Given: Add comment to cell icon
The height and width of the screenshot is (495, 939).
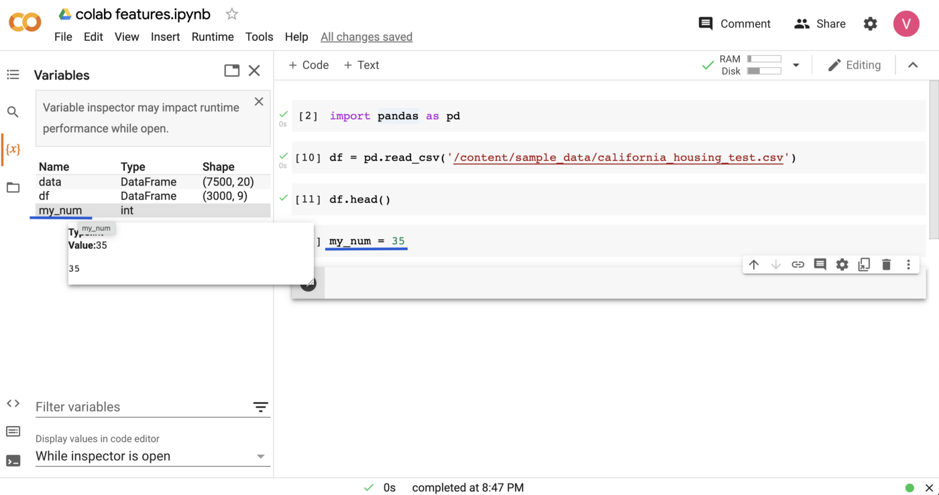Looking at the screenshot, I should 820,264.
